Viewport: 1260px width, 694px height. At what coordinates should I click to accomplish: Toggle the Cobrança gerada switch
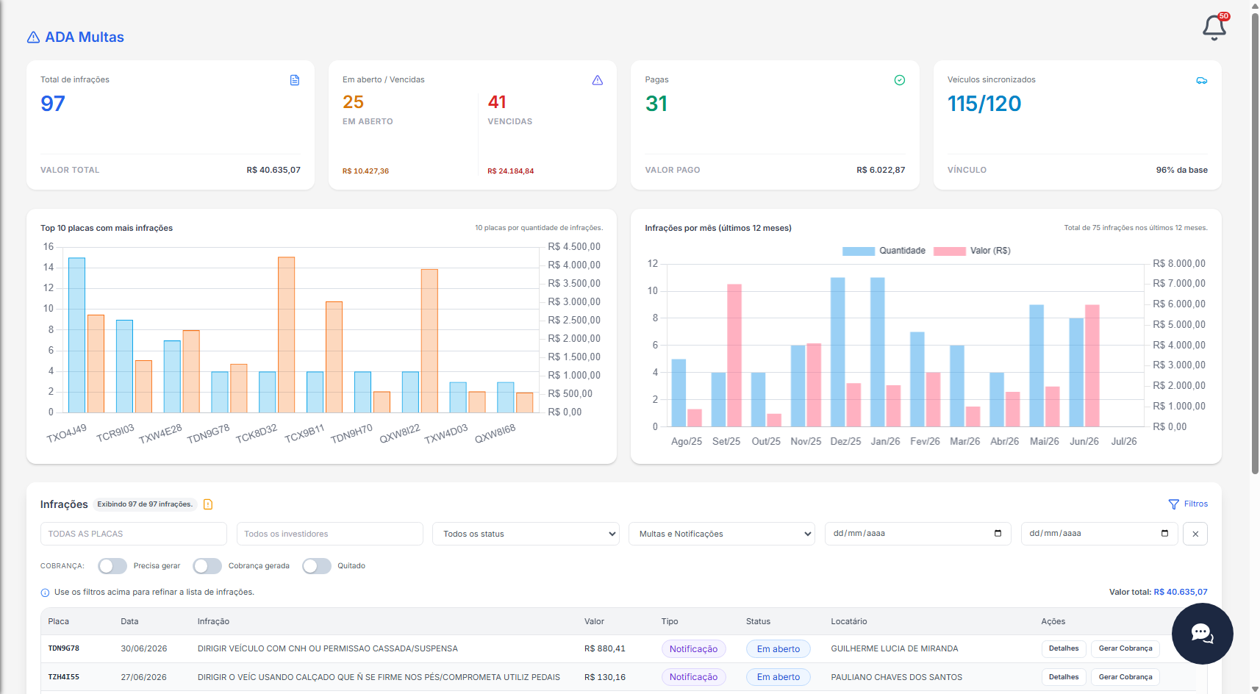point(207,566)
